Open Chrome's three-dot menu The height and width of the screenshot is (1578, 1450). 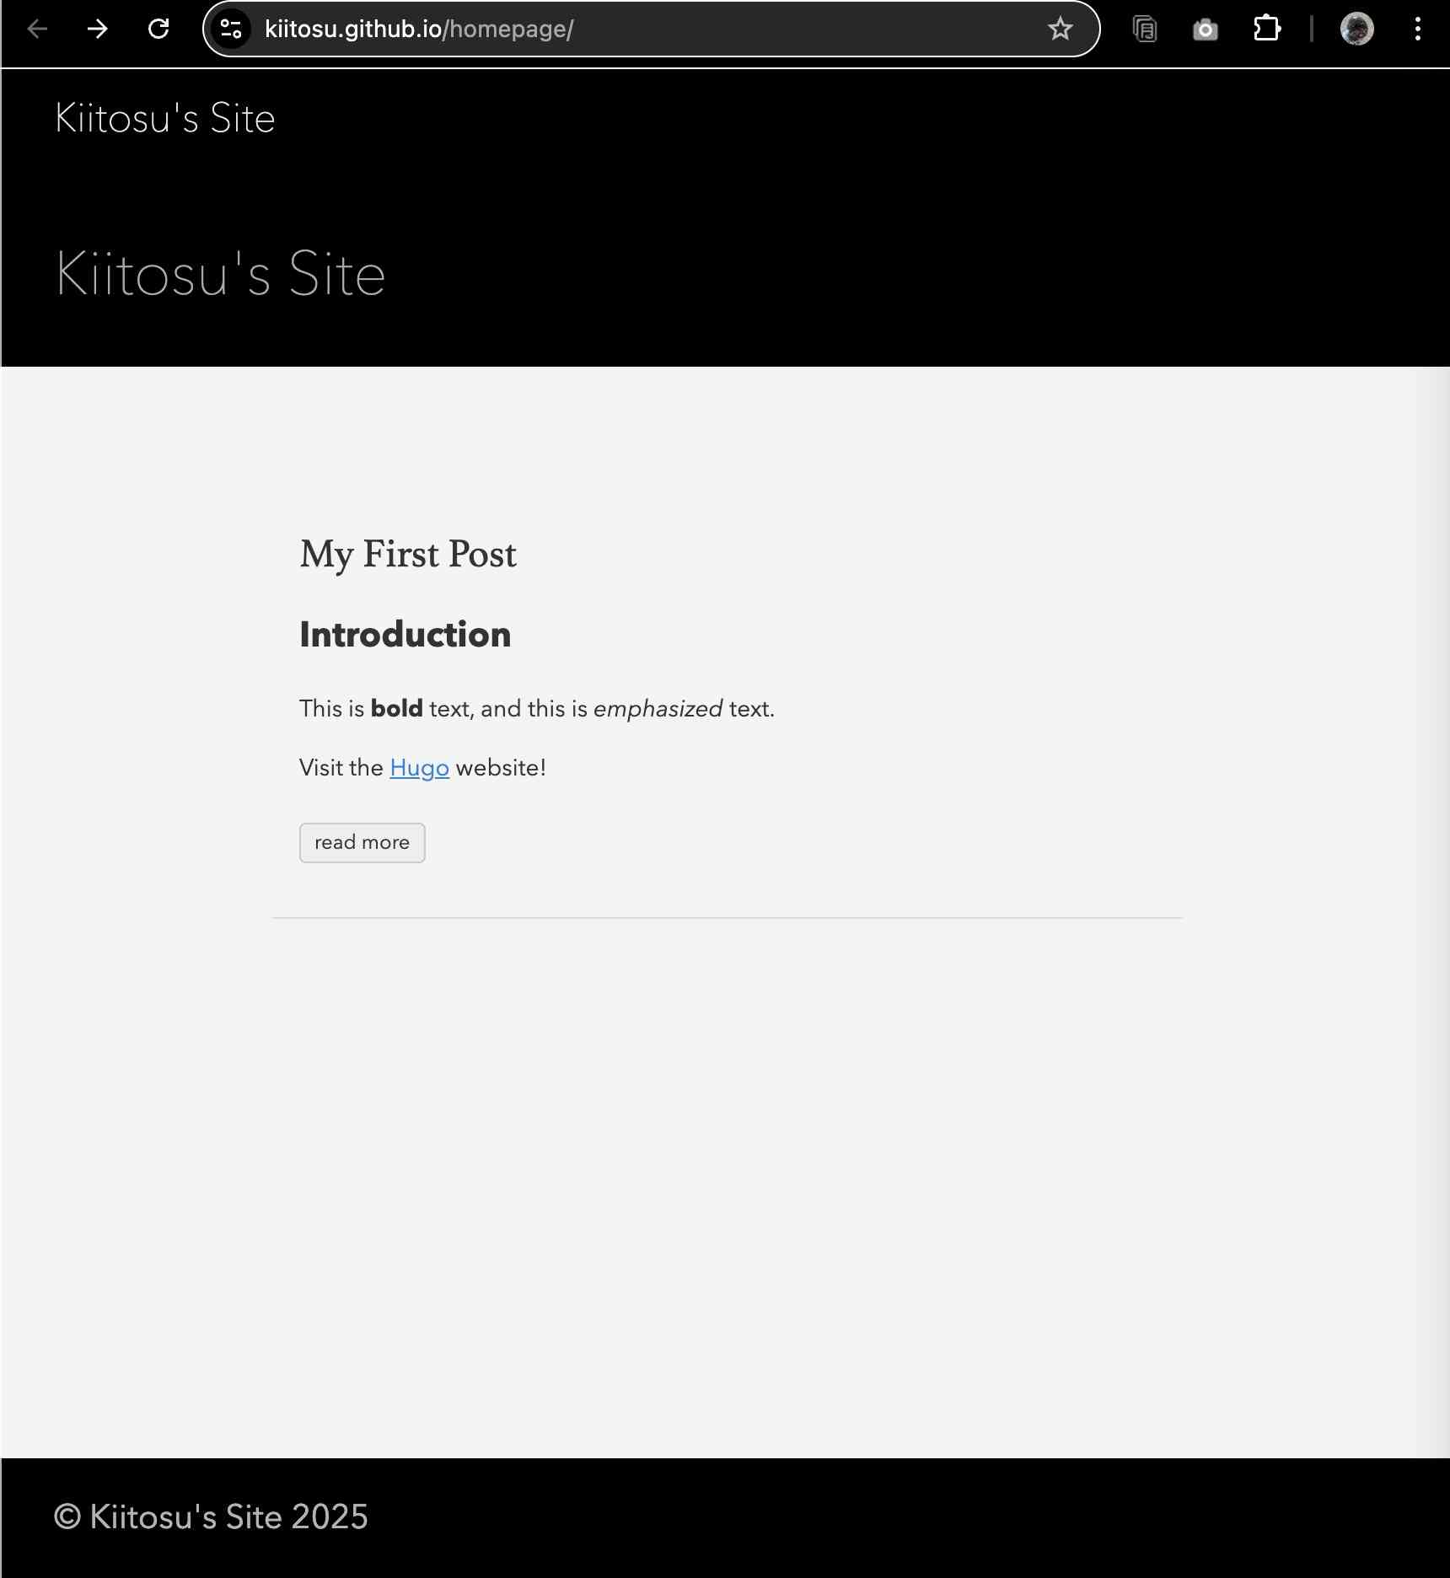pos(1417,30)
